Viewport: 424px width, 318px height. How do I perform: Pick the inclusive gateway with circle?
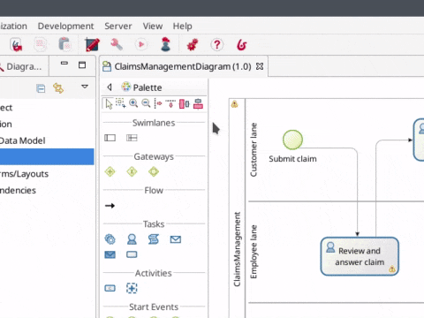coord(154,171)
